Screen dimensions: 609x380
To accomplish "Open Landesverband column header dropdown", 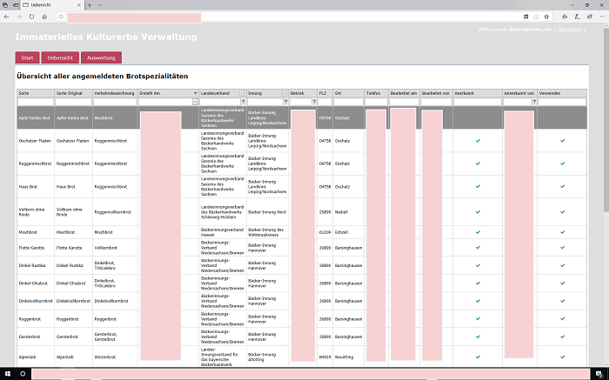I will [242, 93].
